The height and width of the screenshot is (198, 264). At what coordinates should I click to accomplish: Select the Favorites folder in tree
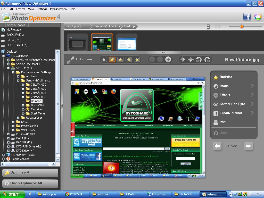(37, 109)
